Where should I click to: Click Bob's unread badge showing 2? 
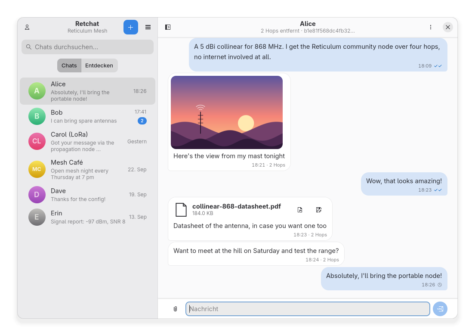142,121
